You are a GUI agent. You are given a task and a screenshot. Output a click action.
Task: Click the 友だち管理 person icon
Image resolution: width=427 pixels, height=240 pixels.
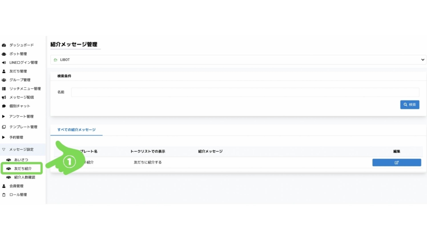click(x=4, y=71)
